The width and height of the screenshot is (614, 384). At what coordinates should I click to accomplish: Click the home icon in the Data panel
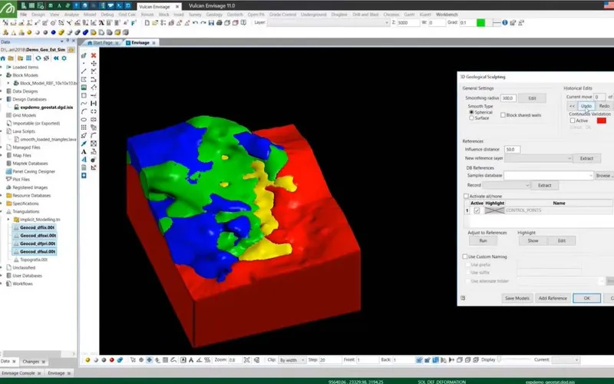pyautogui.click(x=3, y=58)
